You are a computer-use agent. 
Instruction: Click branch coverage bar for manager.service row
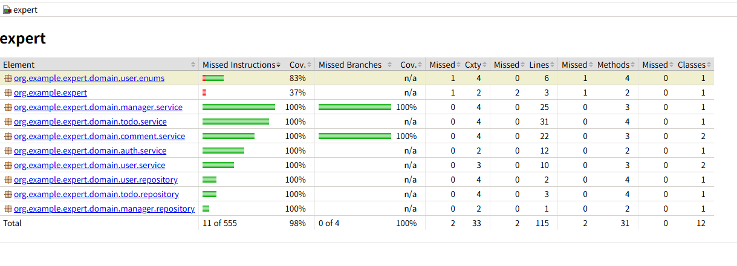click(355, 107)
